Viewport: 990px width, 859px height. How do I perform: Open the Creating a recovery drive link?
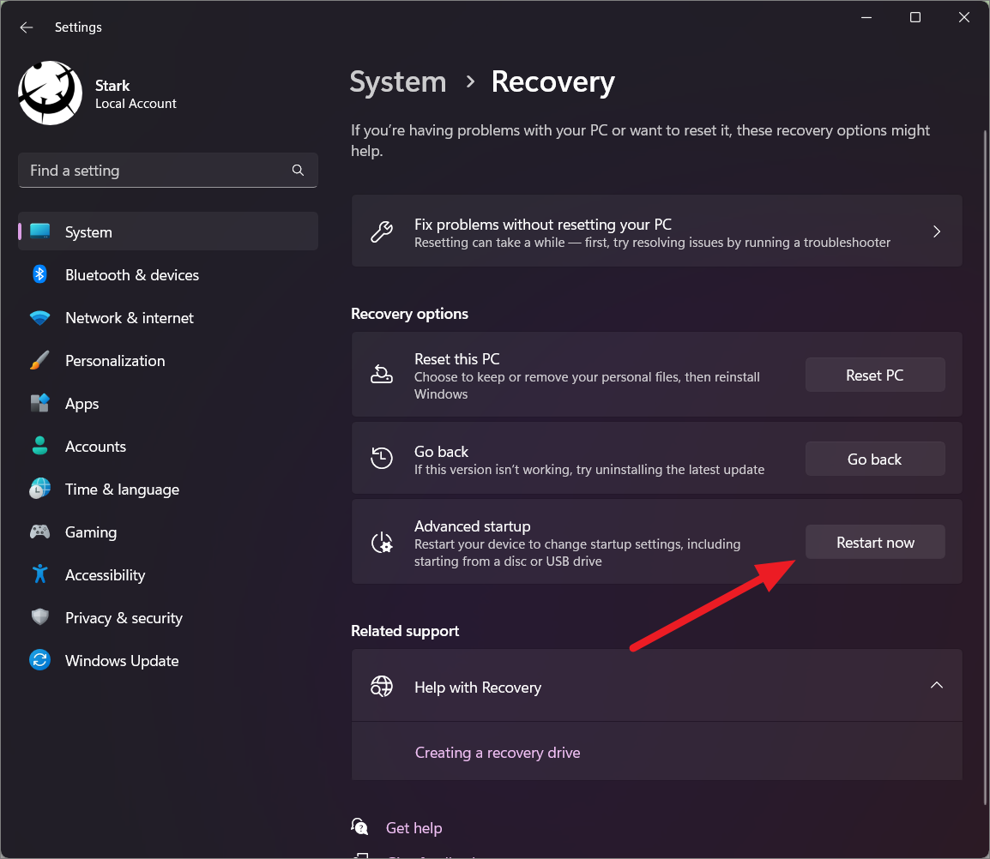(x=498, y=753)
